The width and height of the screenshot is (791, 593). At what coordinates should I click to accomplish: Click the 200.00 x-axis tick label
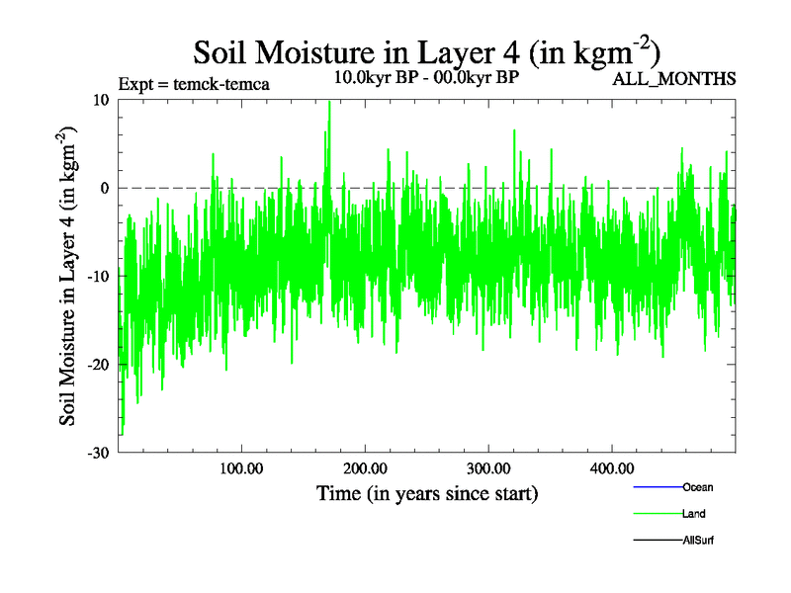point(365,466)
